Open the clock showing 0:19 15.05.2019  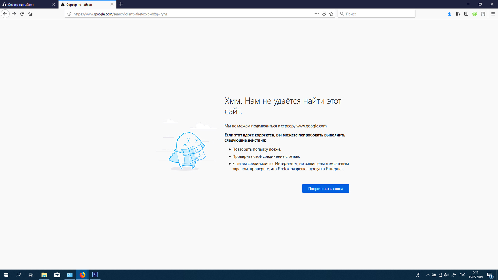point(476,275)
